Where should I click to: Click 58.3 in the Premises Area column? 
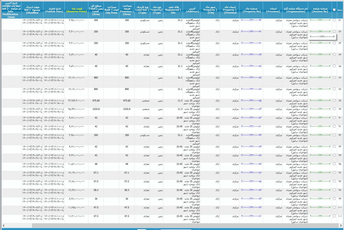pyautogui.click(x=127, y=190)
